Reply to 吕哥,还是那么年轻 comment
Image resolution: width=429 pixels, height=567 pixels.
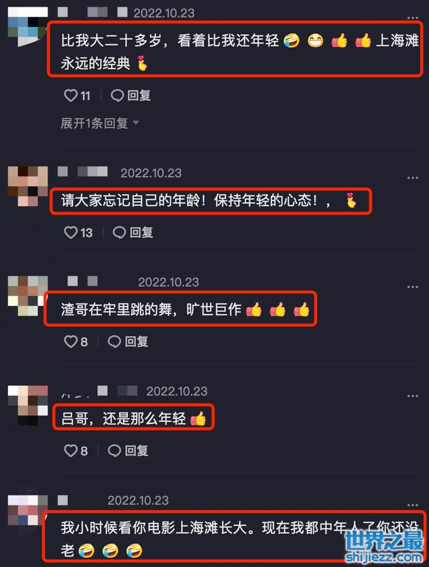[128, 450]
